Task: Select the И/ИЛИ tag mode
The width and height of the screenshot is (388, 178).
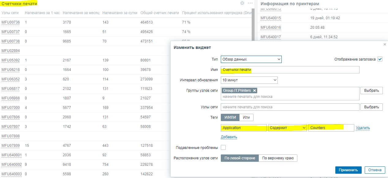Action: pyautogui.click(x=230, y=117)
